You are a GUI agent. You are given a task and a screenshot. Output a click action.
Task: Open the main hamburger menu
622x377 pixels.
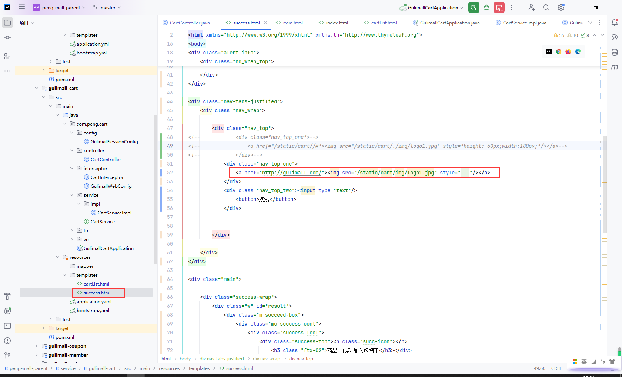coord(22,7)
